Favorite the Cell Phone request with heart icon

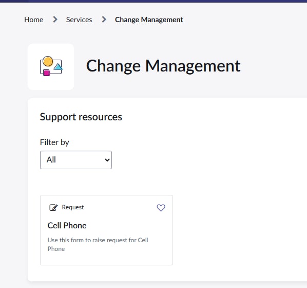161,208
